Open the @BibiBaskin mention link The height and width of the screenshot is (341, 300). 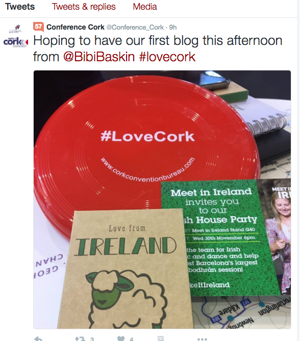click(99, 57)
